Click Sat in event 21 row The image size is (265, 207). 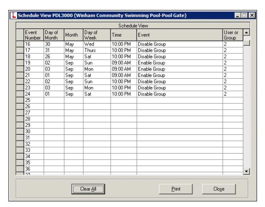click(97, 75)
